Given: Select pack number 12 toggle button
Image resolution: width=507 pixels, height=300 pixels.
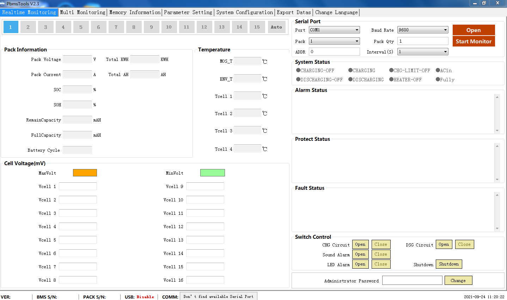Looking at the screenshot, I should click(x=204, y=27).
